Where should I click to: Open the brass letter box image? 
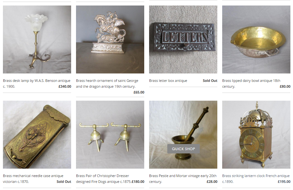pos(183,39)
